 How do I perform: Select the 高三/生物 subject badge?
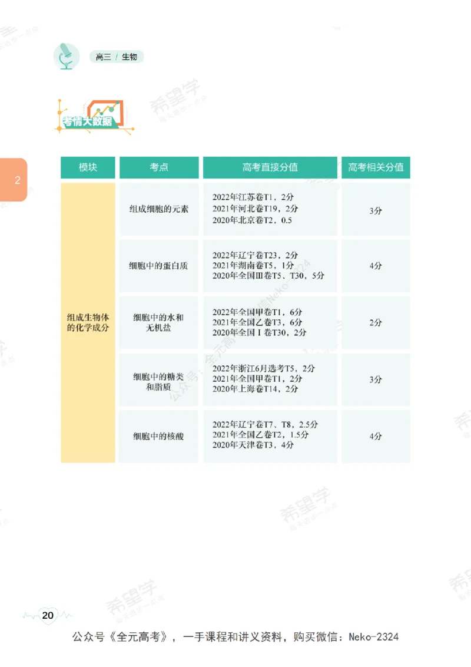pos(116,57)
